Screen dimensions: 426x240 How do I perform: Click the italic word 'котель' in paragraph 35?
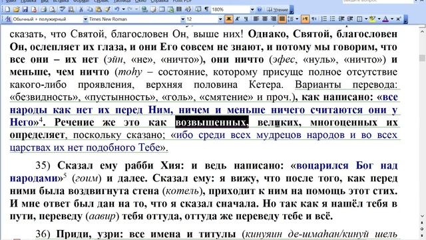click(182, 191)
